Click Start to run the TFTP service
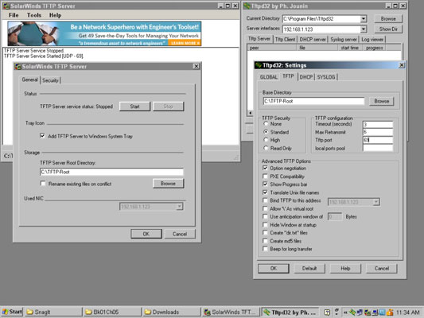 point(134,107)
